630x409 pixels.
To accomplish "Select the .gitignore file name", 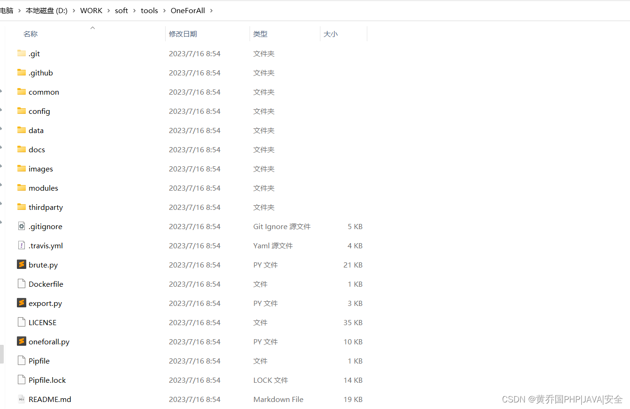I will [x=45, y=226].
